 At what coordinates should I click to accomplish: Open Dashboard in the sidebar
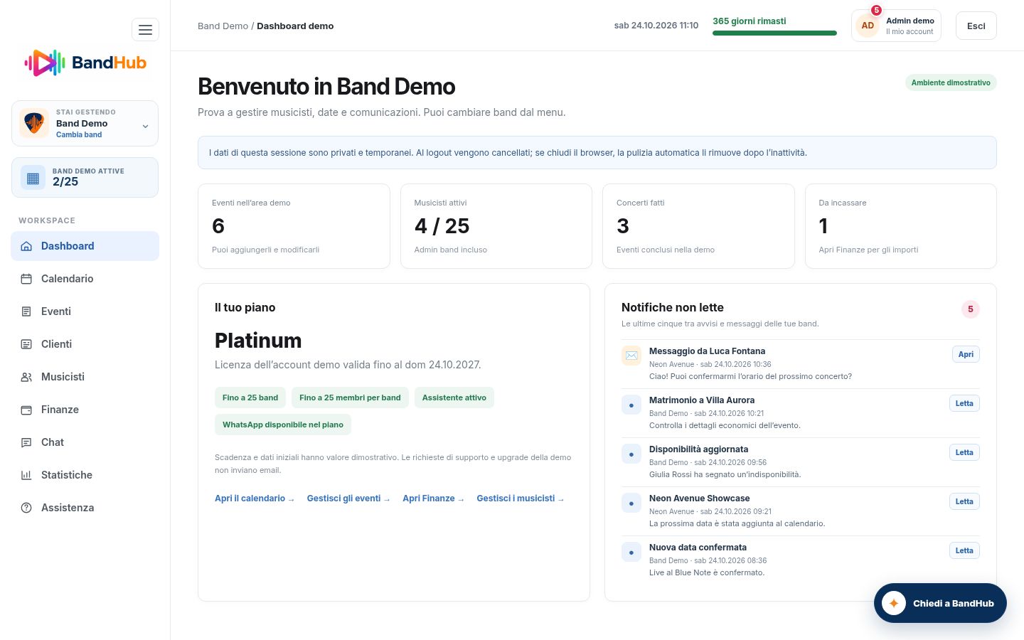[x=85, y=246]
